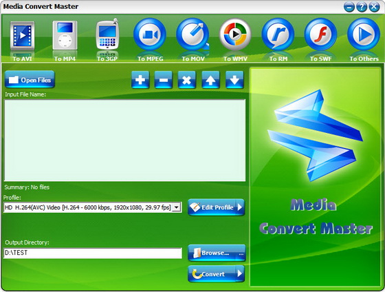
Task: Click Browse to choose output folder
Action: (x=217, y=253)
